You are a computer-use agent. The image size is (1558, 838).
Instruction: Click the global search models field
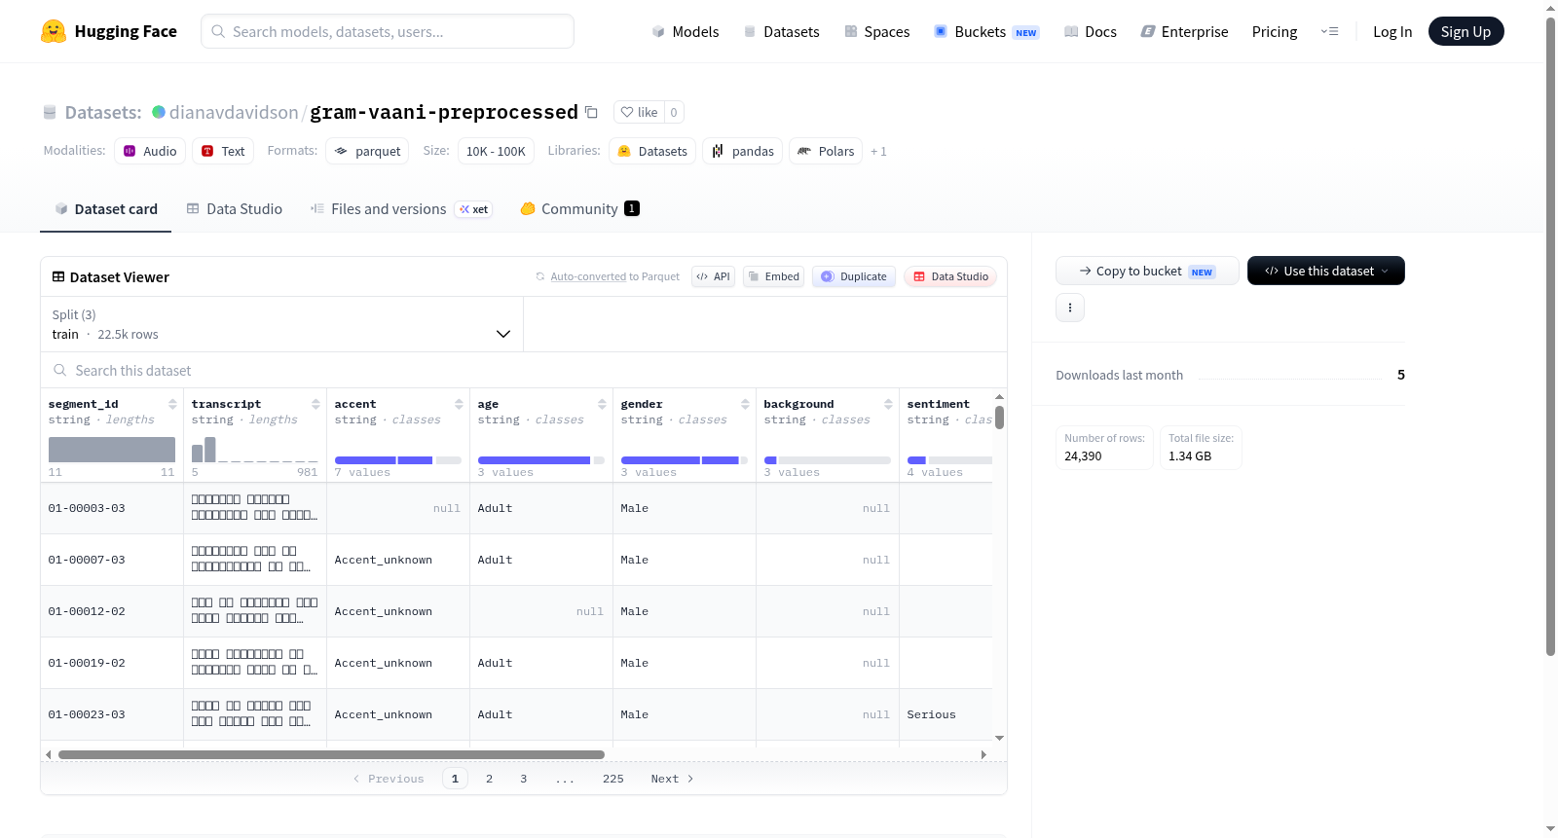click(388, 31)
